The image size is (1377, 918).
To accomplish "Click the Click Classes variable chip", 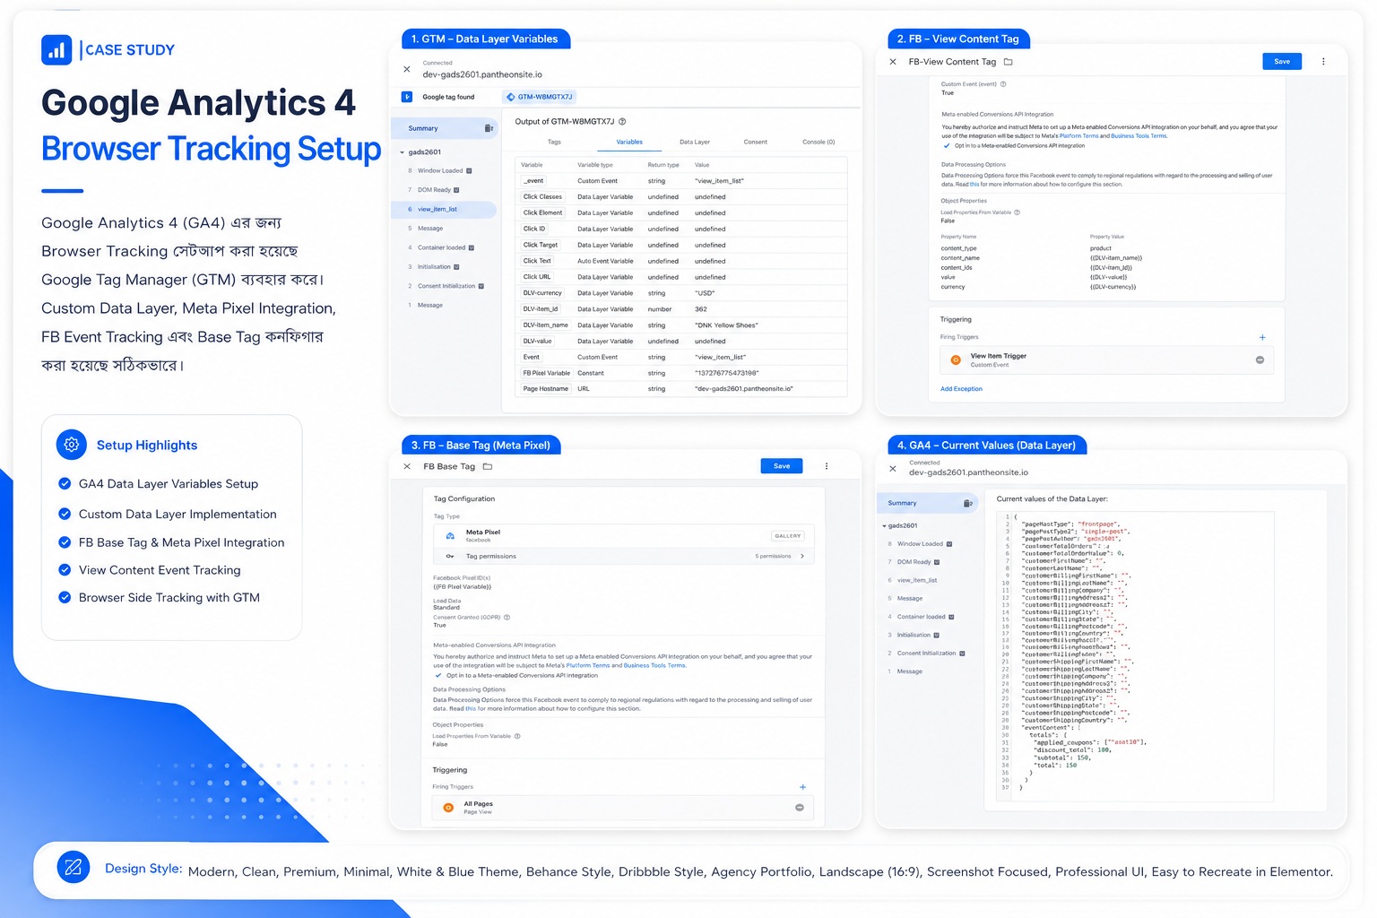I will [x=542, y=197].
